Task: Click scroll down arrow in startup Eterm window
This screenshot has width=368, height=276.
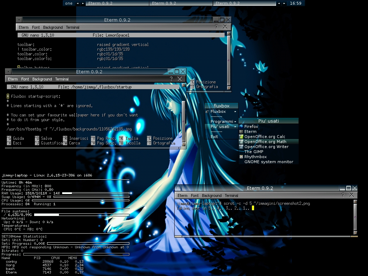Action: pos(184,144)
